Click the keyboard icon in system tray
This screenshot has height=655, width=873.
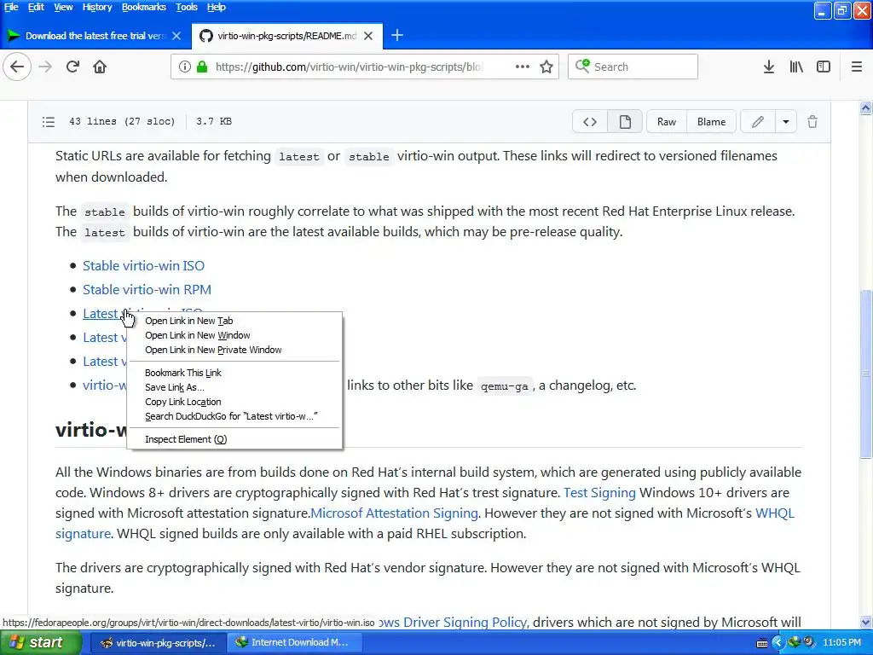762,643
